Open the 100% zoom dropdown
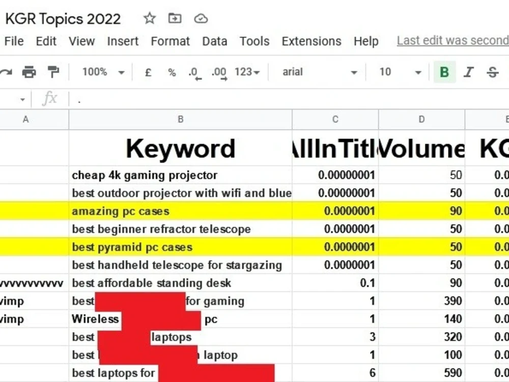509x382 pixels. tap(103, 72)
